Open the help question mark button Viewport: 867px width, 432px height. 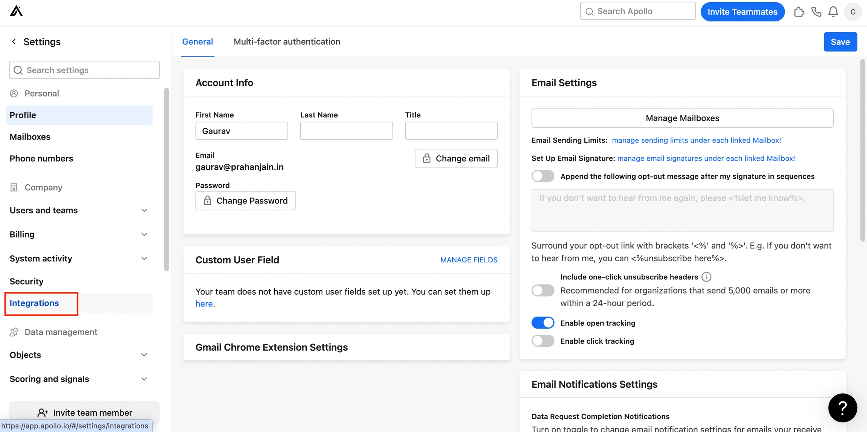click(x=843, y=408)
